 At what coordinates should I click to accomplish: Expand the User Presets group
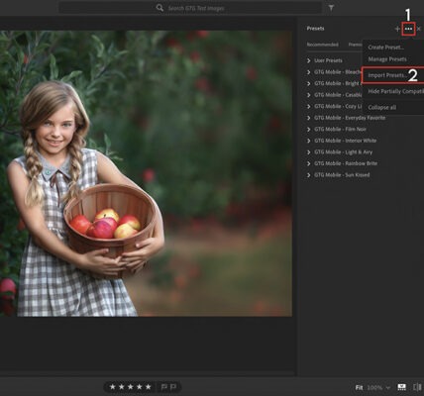coord(324,60)
